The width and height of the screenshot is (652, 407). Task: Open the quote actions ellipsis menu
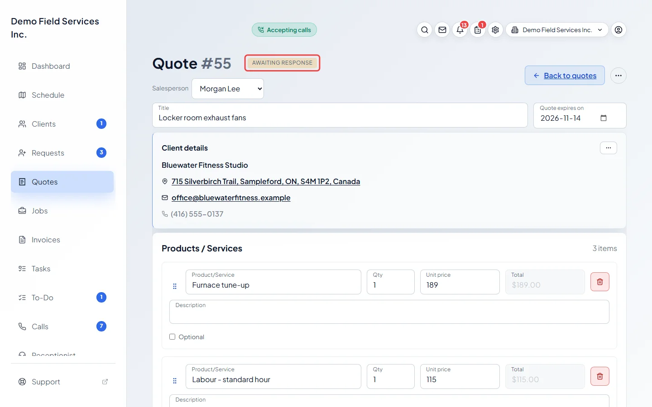point(618,76)
